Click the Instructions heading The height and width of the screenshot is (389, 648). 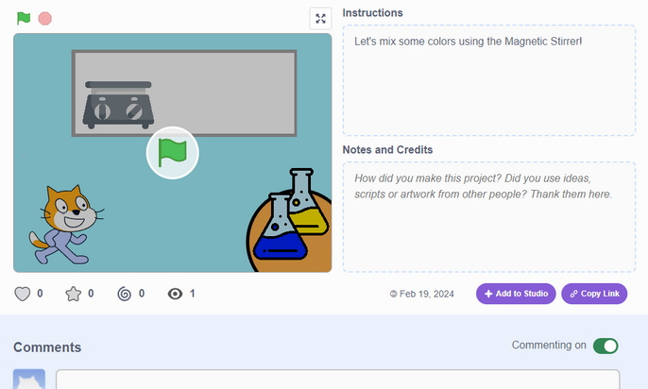[372, 13]
